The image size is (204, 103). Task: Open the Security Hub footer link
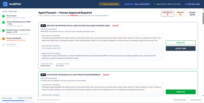196,100
